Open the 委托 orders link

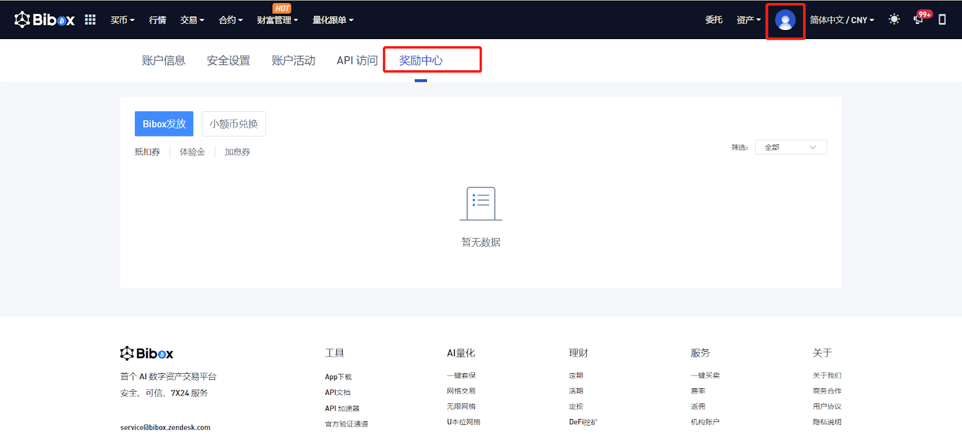click(x=714, y=20)
